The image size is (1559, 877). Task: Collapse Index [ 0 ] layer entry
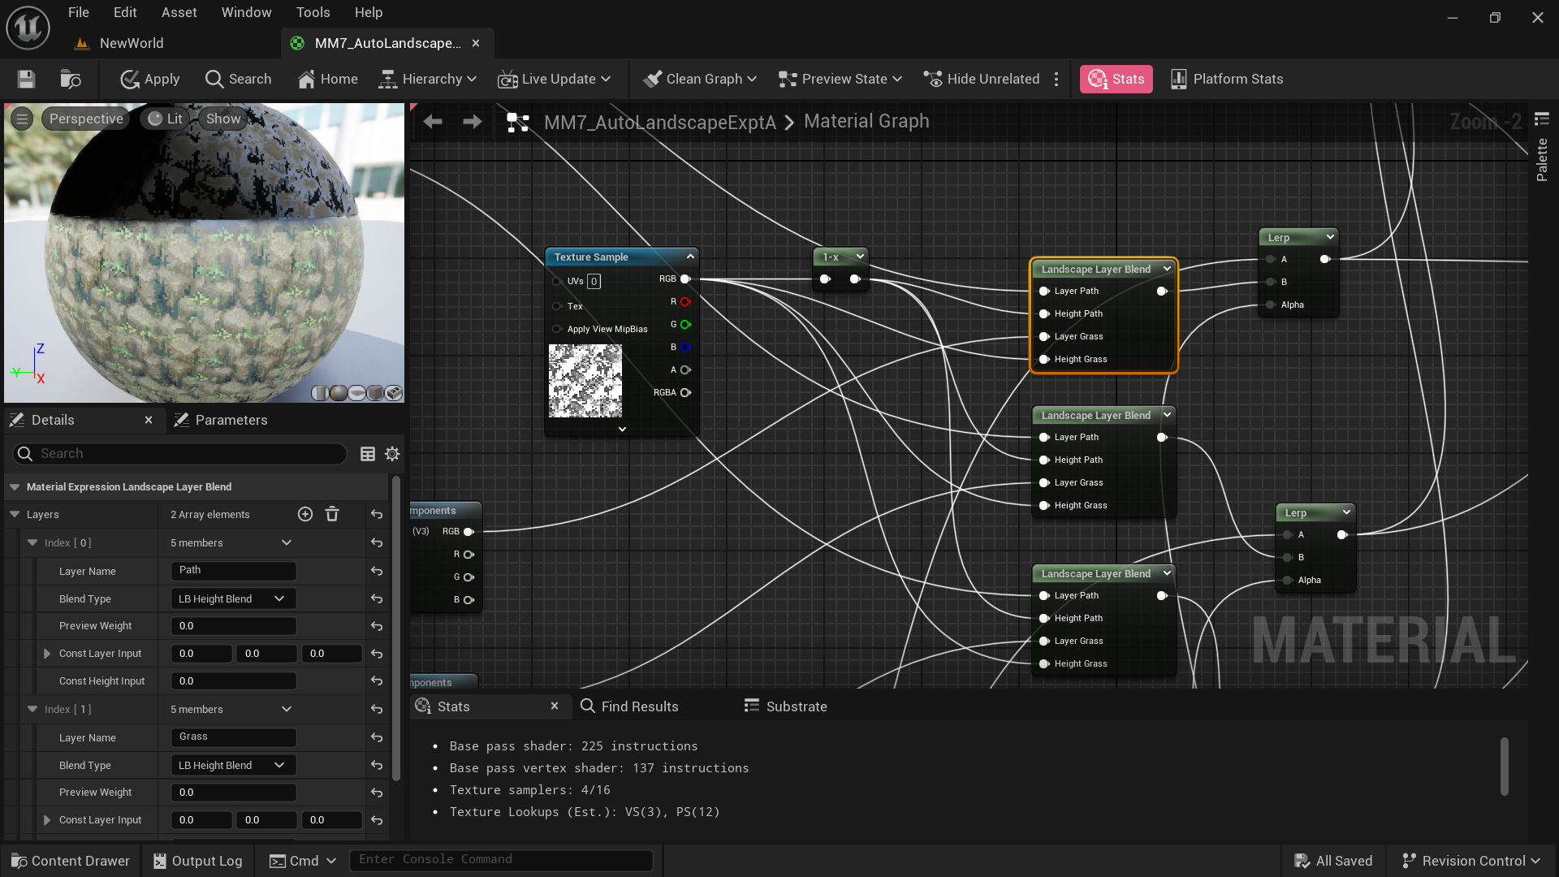click(32, 542)
